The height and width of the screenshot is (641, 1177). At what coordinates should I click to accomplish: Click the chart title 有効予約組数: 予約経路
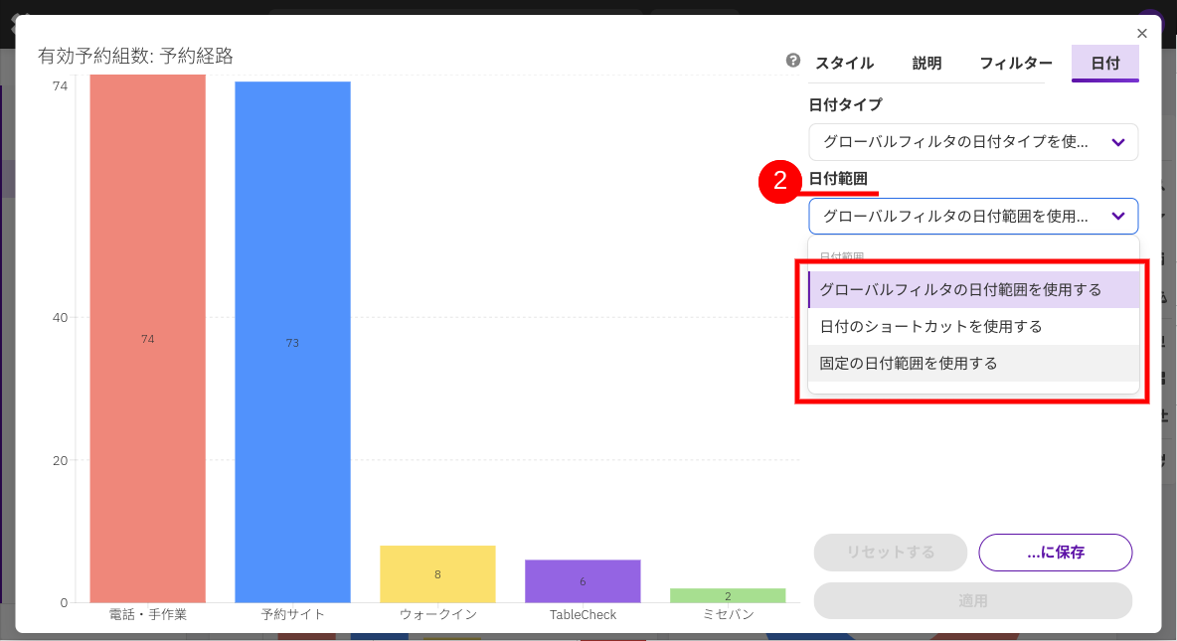(x=135, y=57)
